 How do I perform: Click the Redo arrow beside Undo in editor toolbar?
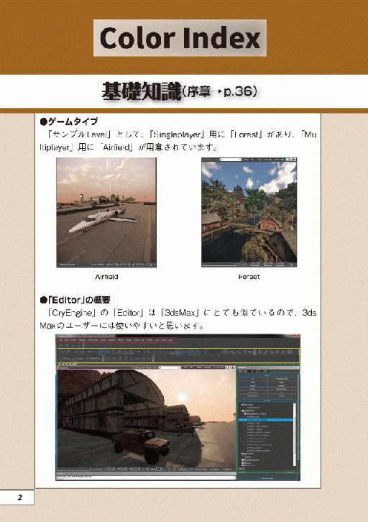pyautogui.click(x=68, y=352)
